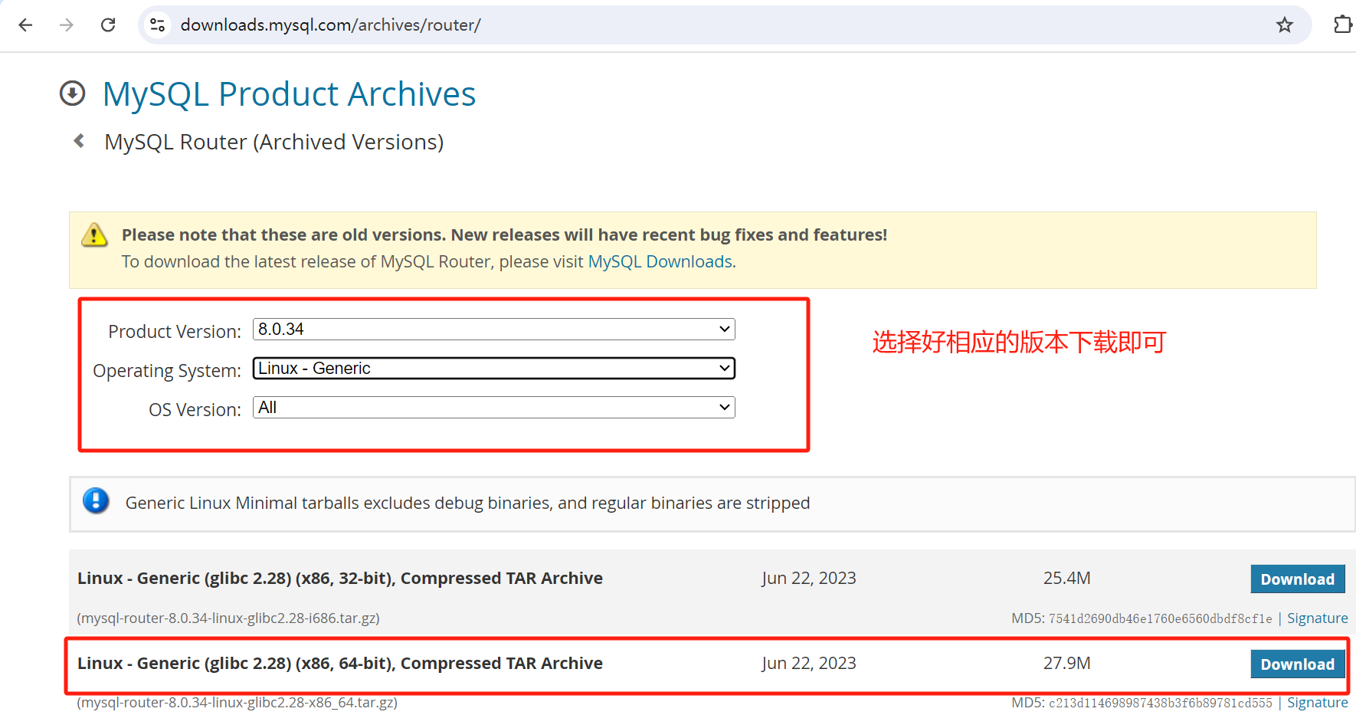1356x715 pixels.
Task: Reload the current page
Action: click(x=108, y=25)
